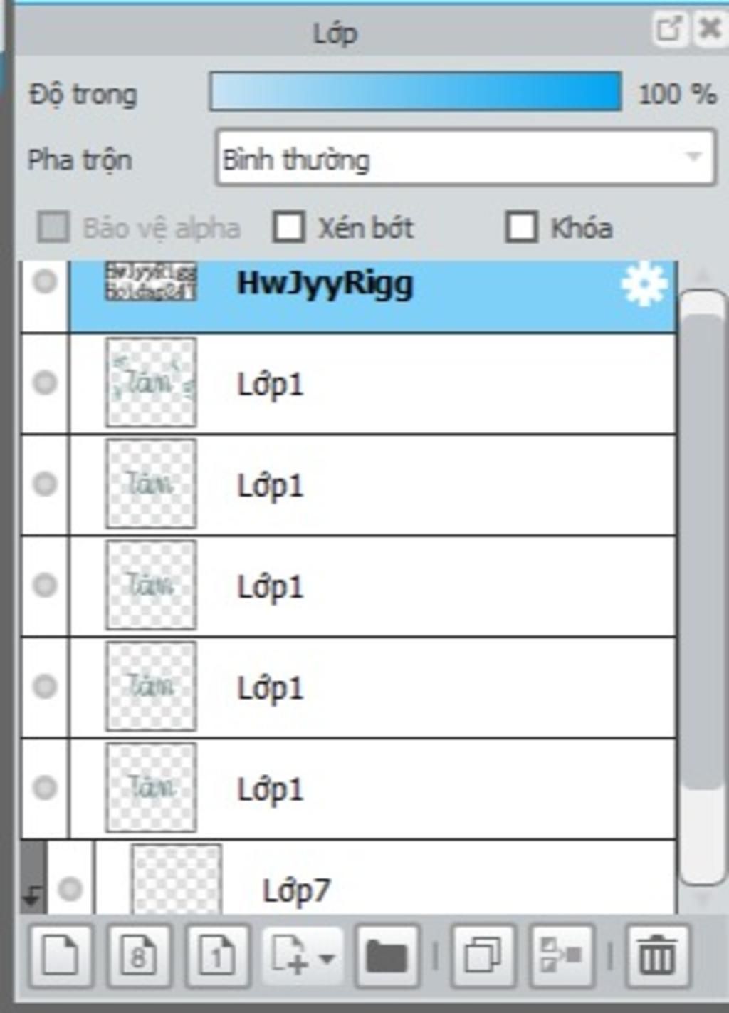Open the add special layer dropdown arrow
The height and width of the screenshot is (1013, 729).
(327, 957)
